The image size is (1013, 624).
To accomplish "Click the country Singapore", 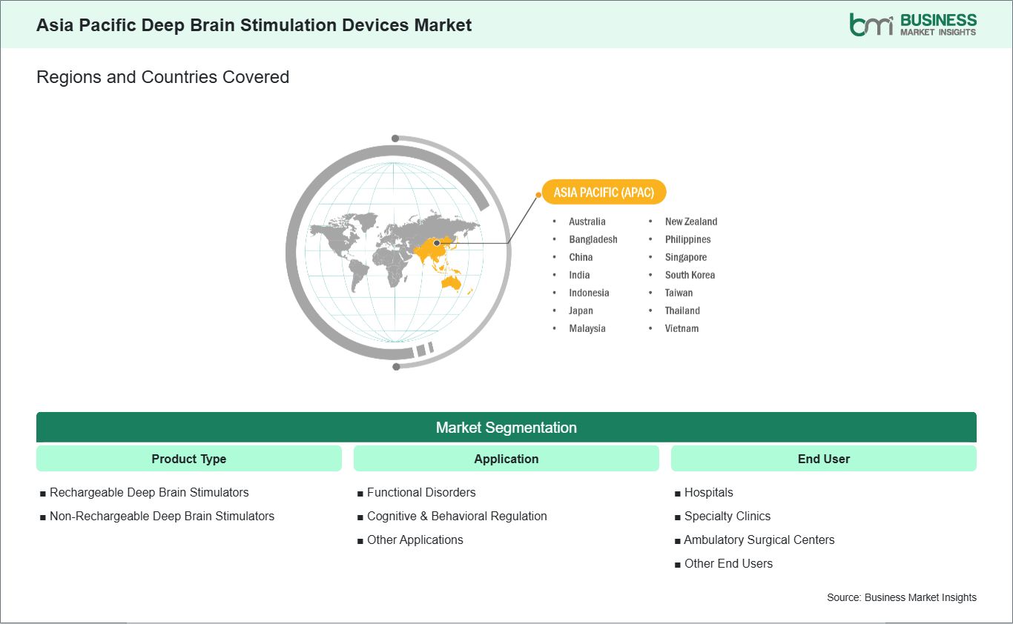I will (x=686, y=257).
